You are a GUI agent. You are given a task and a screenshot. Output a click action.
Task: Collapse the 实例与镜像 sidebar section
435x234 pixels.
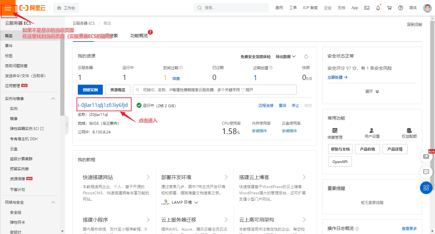click(x=53, y=98)
